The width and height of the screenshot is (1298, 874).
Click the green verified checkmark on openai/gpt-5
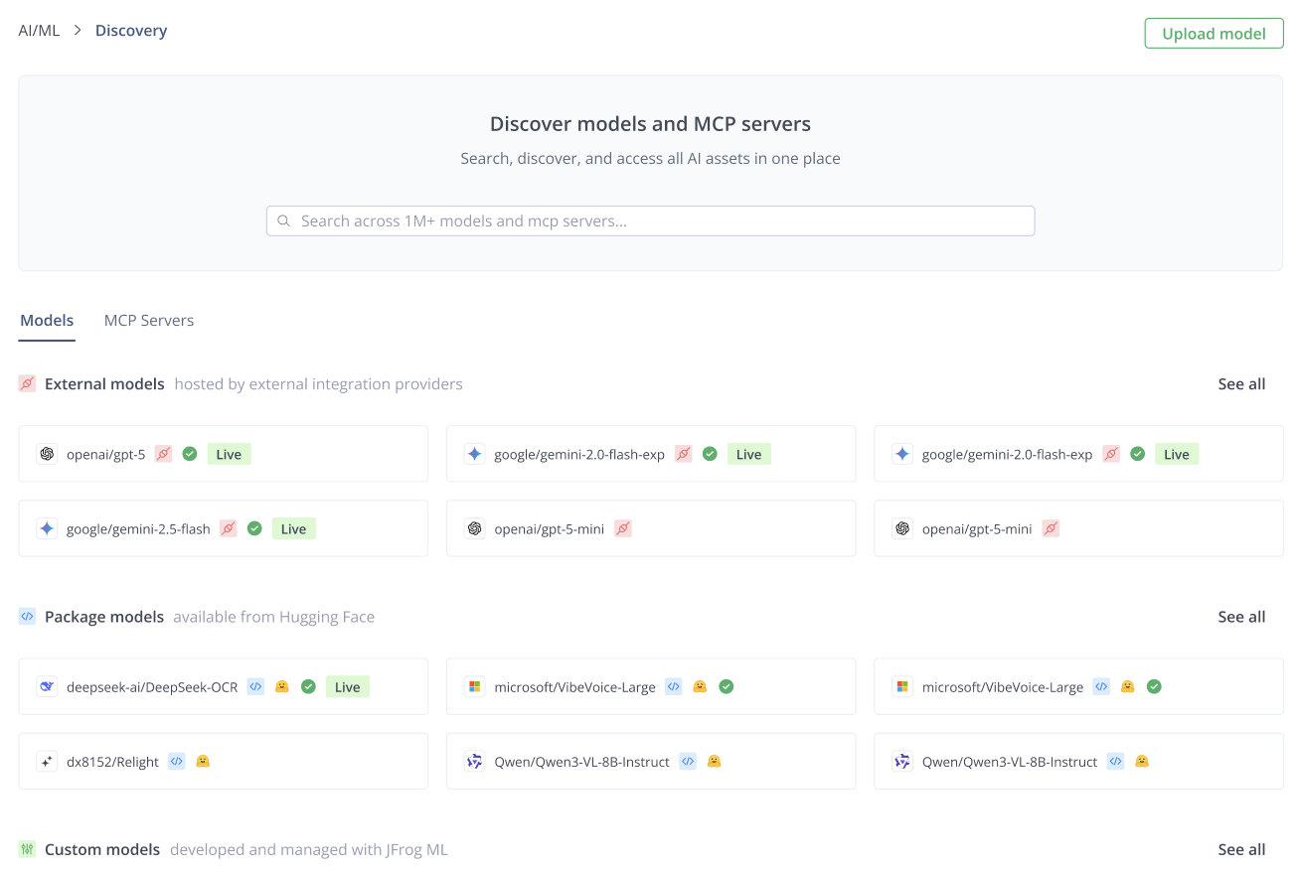tap(190, 454)
